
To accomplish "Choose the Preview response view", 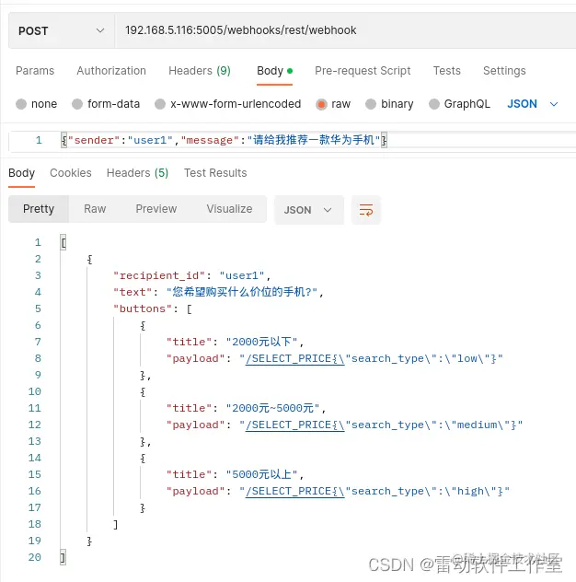I will pos(156,209).
